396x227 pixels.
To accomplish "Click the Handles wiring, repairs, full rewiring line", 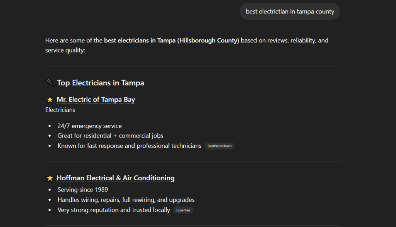I will (126, 200).
